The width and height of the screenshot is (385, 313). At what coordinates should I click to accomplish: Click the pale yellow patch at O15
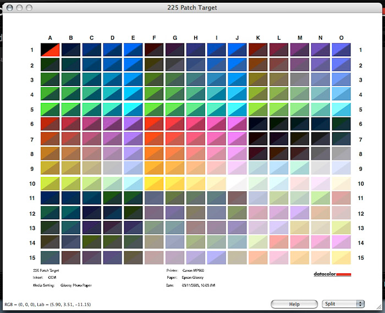(x=341, y=257)
